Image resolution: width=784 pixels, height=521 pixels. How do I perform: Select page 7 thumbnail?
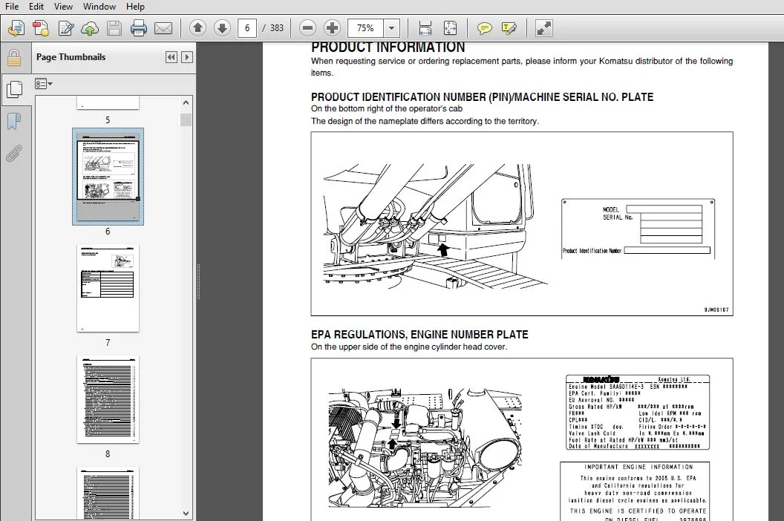[108, 288]
